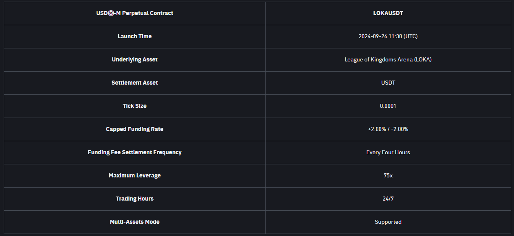Select League of Kingdoms Arena (LOKA) text

388,59
